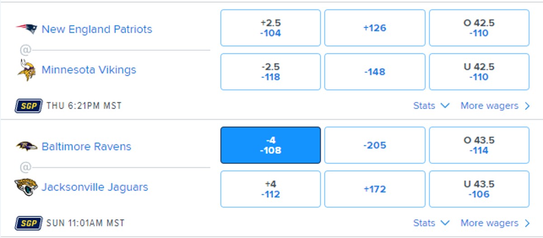Viewport: 543px width, 238px height.
Task: Click the Jacksonville Jaguars logo
Action: (26, 187)
